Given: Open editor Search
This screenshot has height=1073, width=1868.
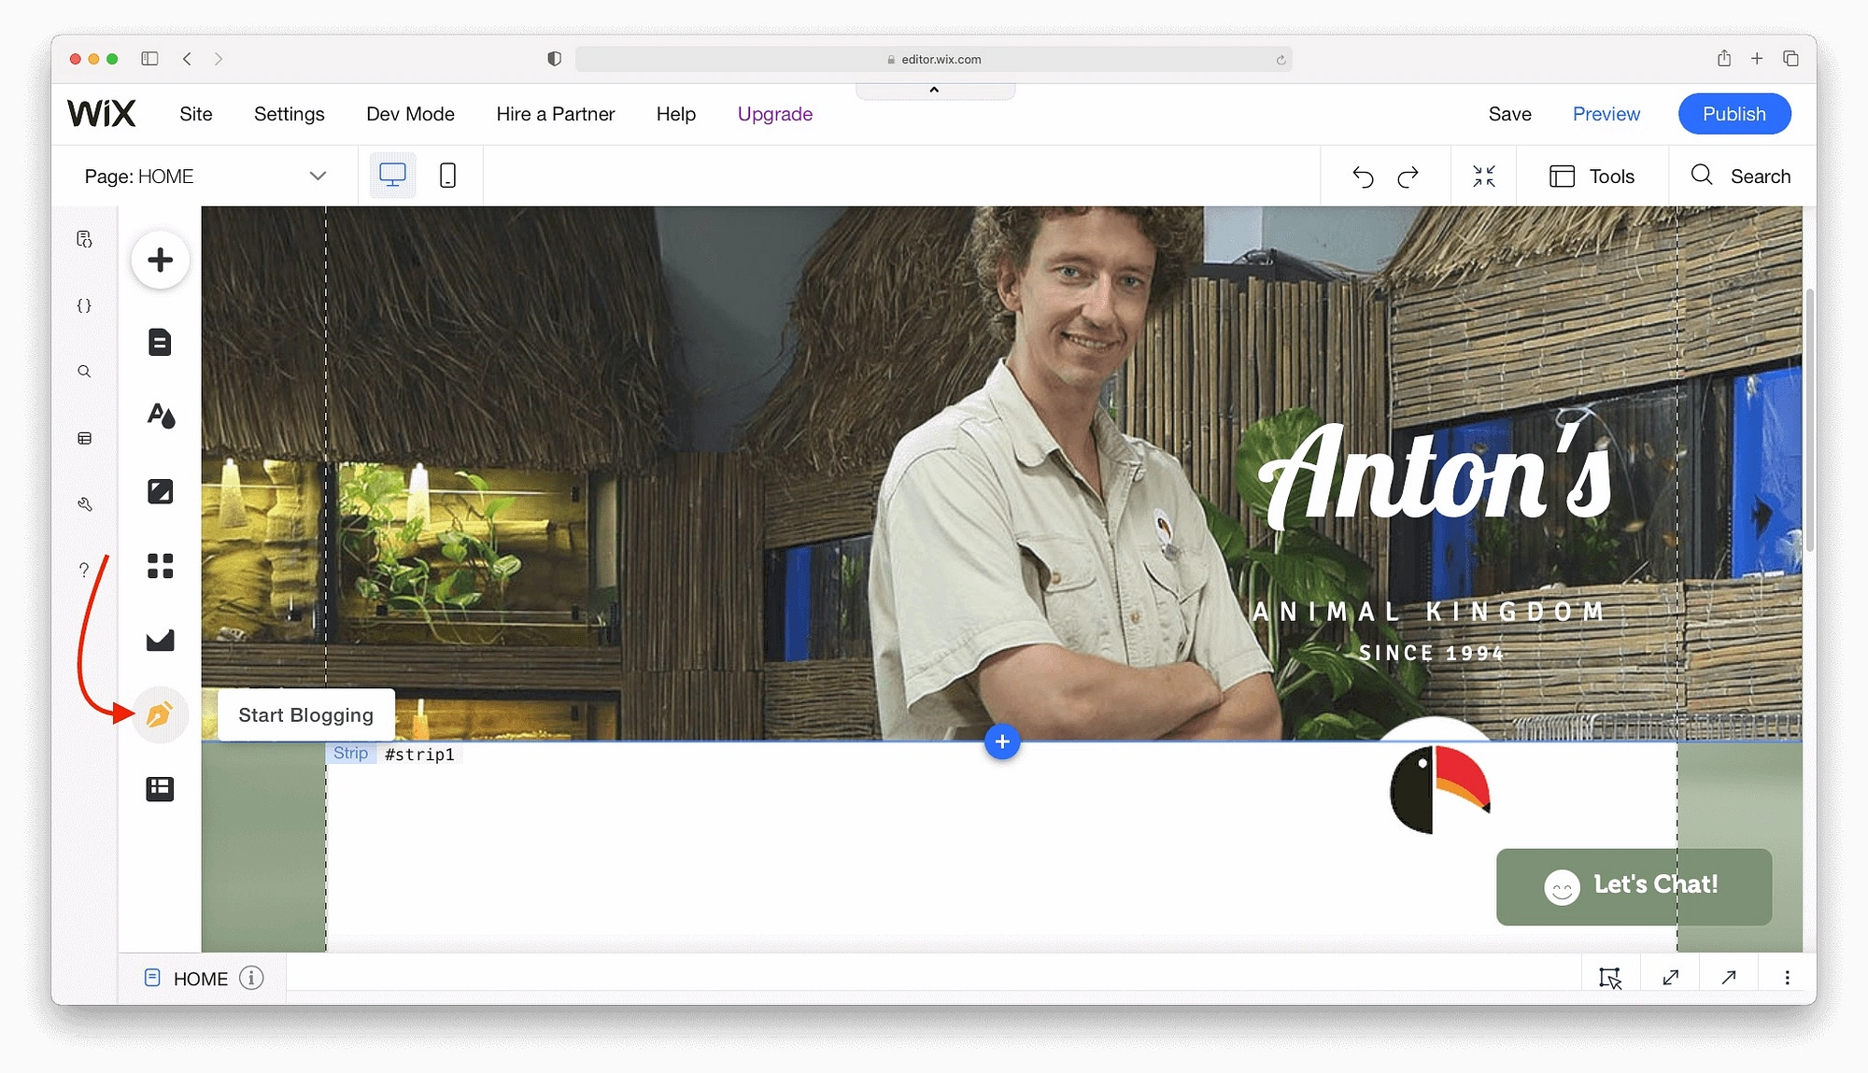Looking at the screenshot, I should pyautogui.click(x=1741, y=176).
